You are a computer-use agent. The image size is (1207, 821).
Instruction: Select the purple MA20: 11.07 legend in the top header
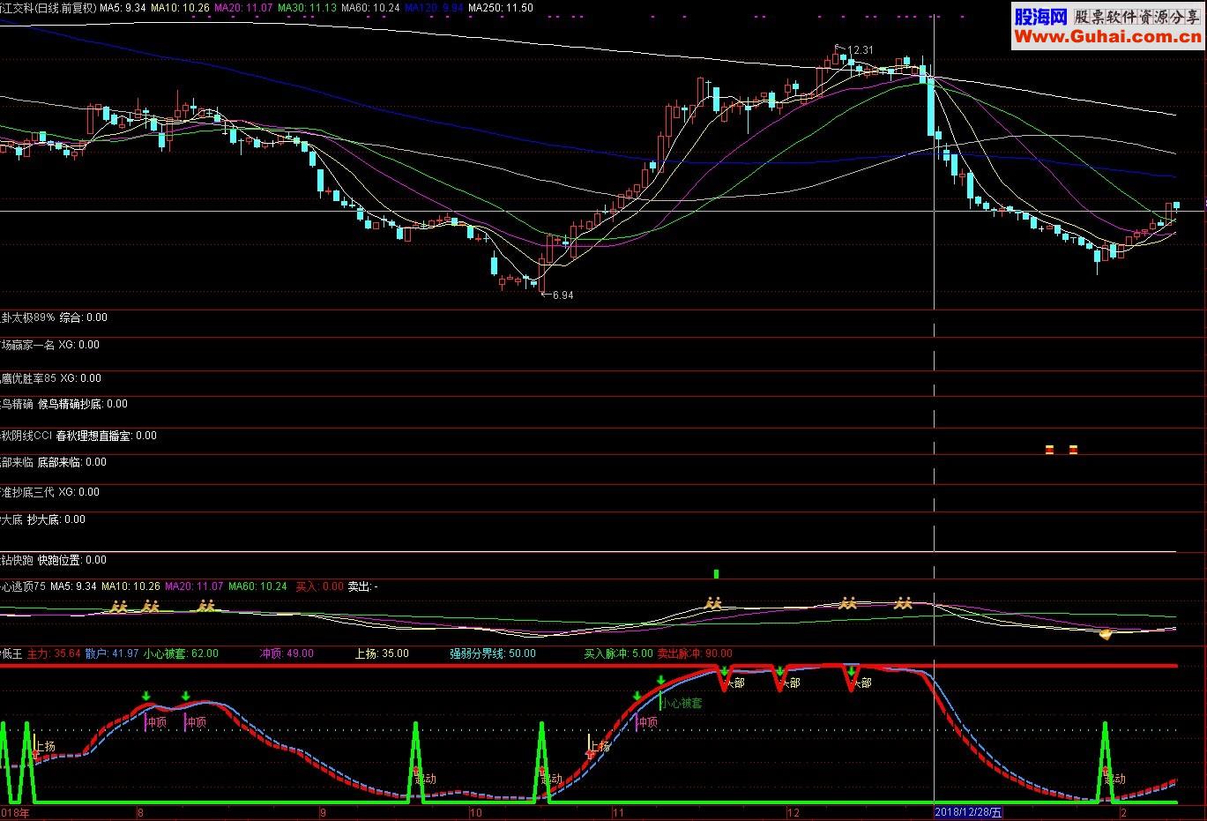coord(244,7)
